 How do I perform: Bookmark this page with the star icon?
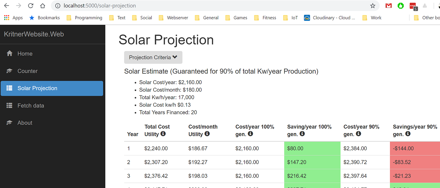coord(373,6)
